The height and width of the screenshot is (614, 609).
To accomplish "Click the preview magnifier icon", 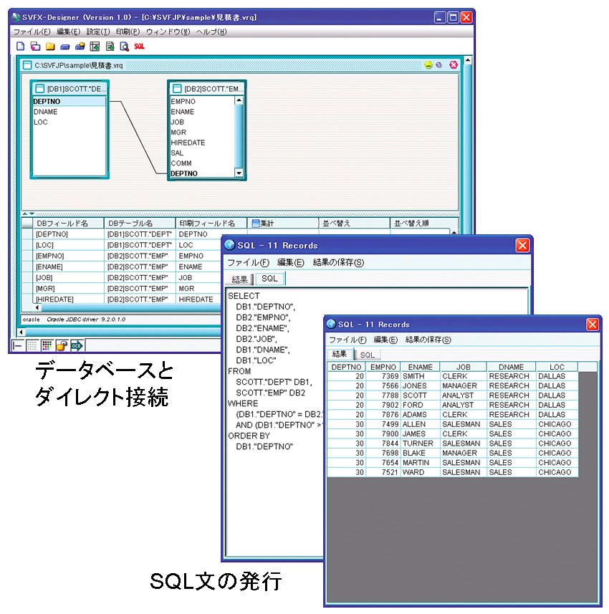I will pos(125,46).
